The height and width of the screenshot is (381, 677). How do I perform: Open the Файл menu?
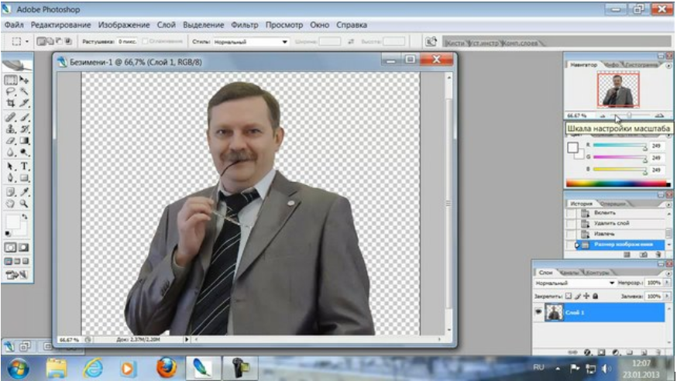[x=14, y=25]
